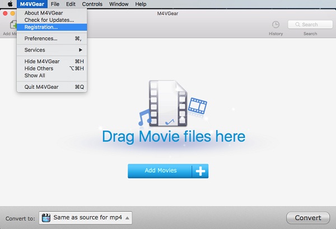Expand the Services submenu

coord(52,50)
